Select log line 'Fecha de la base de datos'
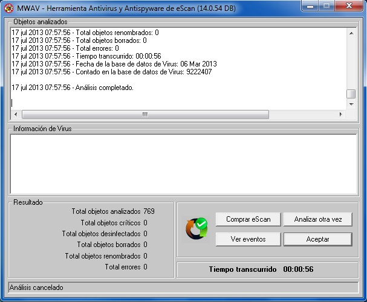 tap(114, 64)
